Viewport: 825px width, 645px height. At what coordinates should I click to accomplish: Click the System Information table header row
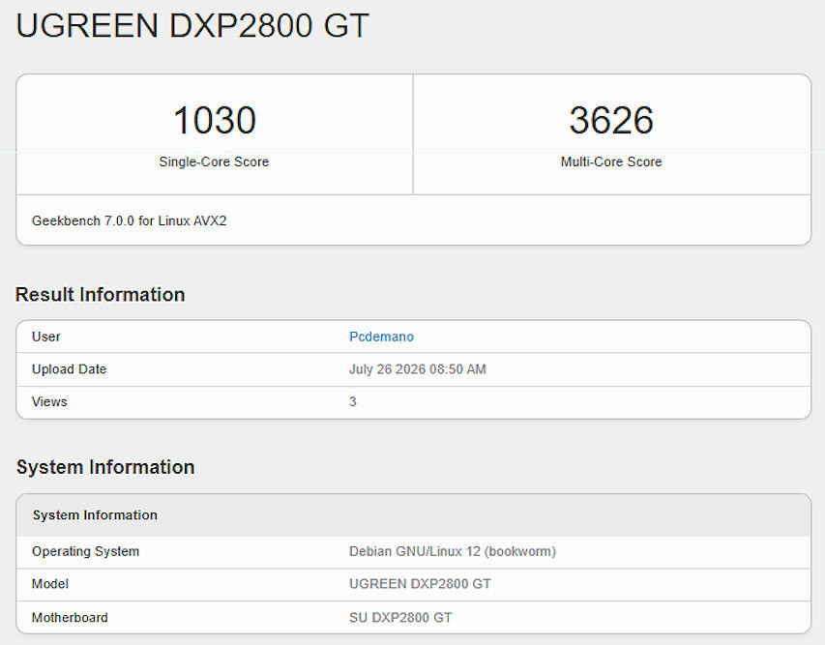(x=414, y=515)
